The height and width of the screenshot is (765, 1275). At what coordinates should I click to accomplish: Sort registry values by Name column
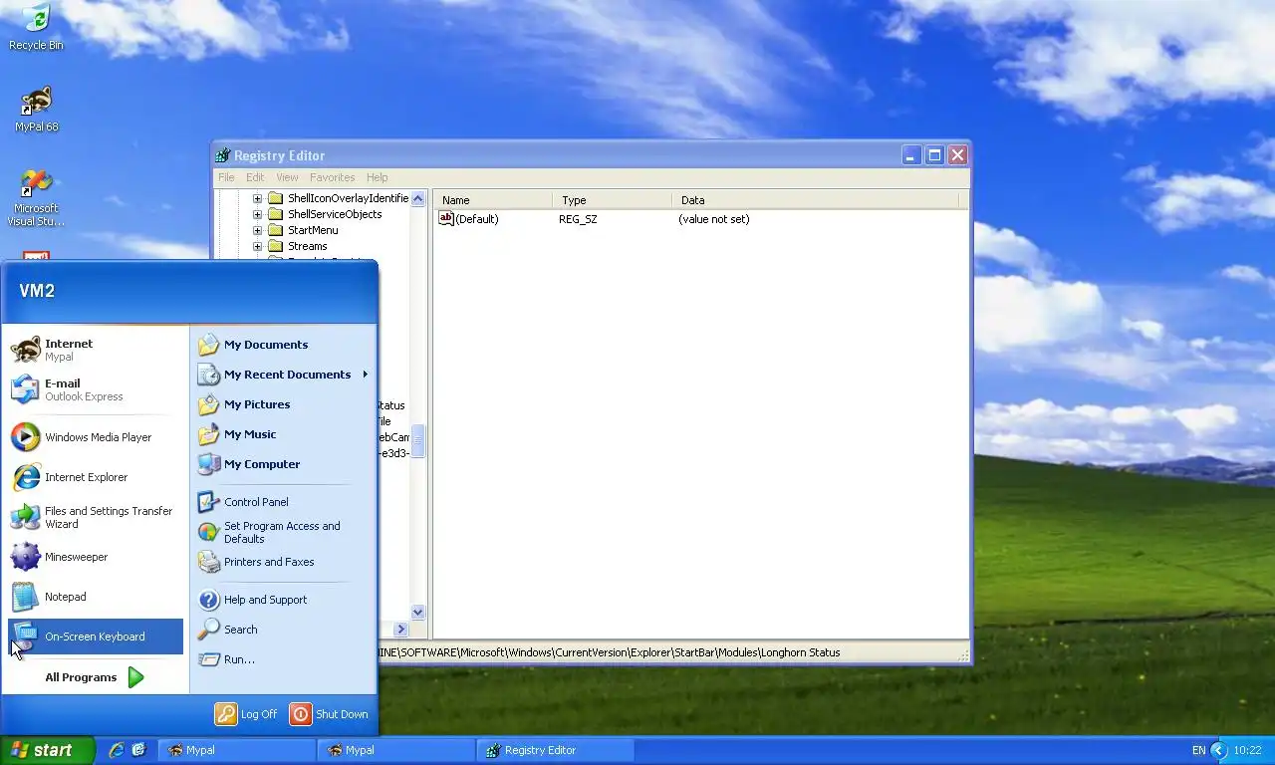(492, 200)
